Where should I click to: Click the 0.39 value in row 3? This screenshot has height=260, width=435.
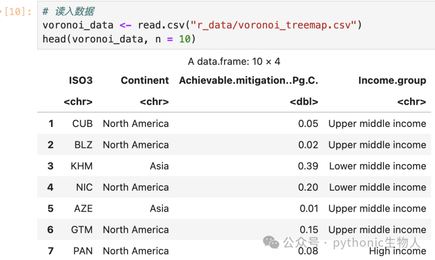pyautogui.click(x=308, y=166)
